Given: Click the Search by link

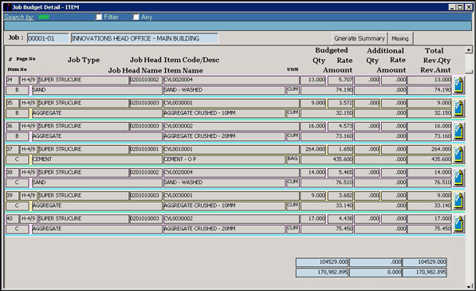Looking at the screenshot, I should point(19,17).
